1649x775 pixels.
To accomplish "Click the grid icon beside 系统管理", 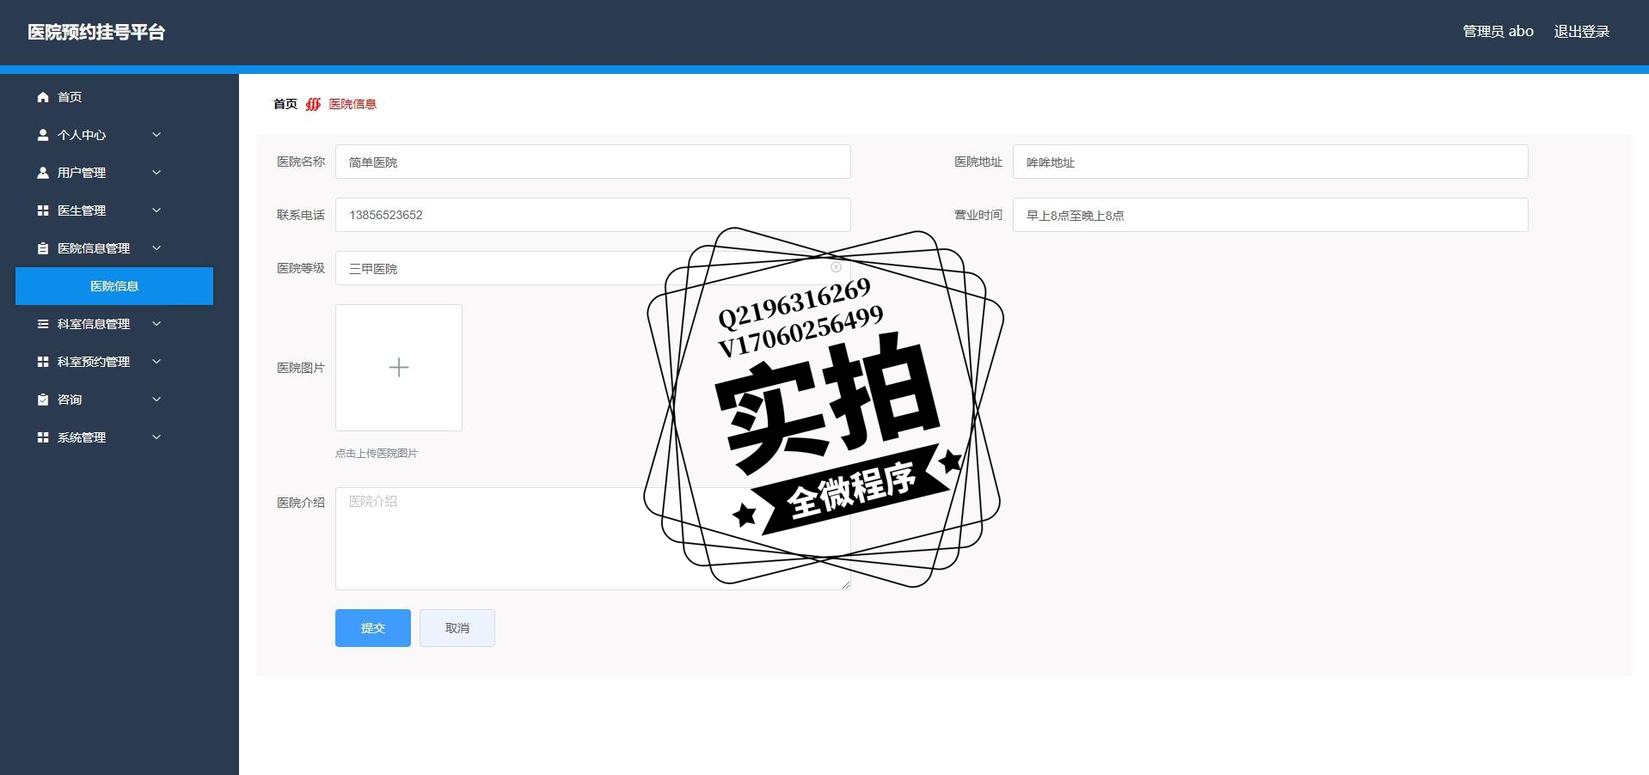I will coord(43,437).
